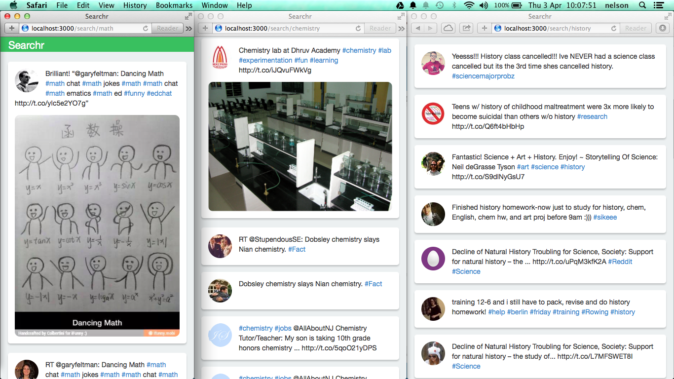Click #sikeee hashtag
This screenshot has width=674, height=379.
(x=605, y=217)
